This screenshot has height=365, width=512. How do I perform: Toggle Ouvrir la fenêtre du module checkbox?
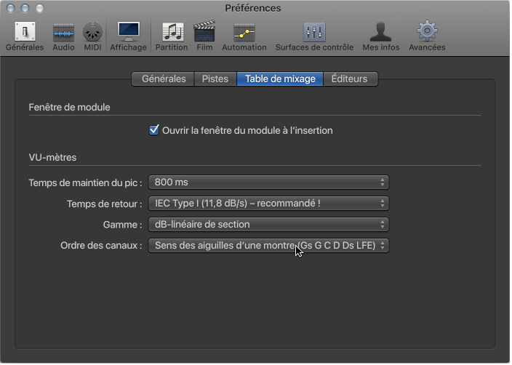pos(153,130)
